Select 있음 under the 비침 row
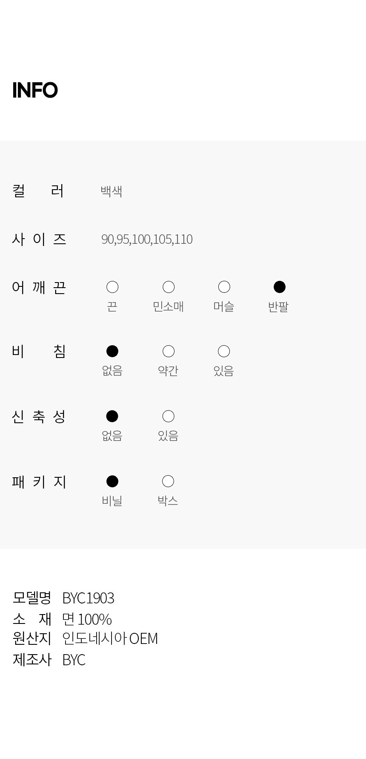 pos(224,351)
